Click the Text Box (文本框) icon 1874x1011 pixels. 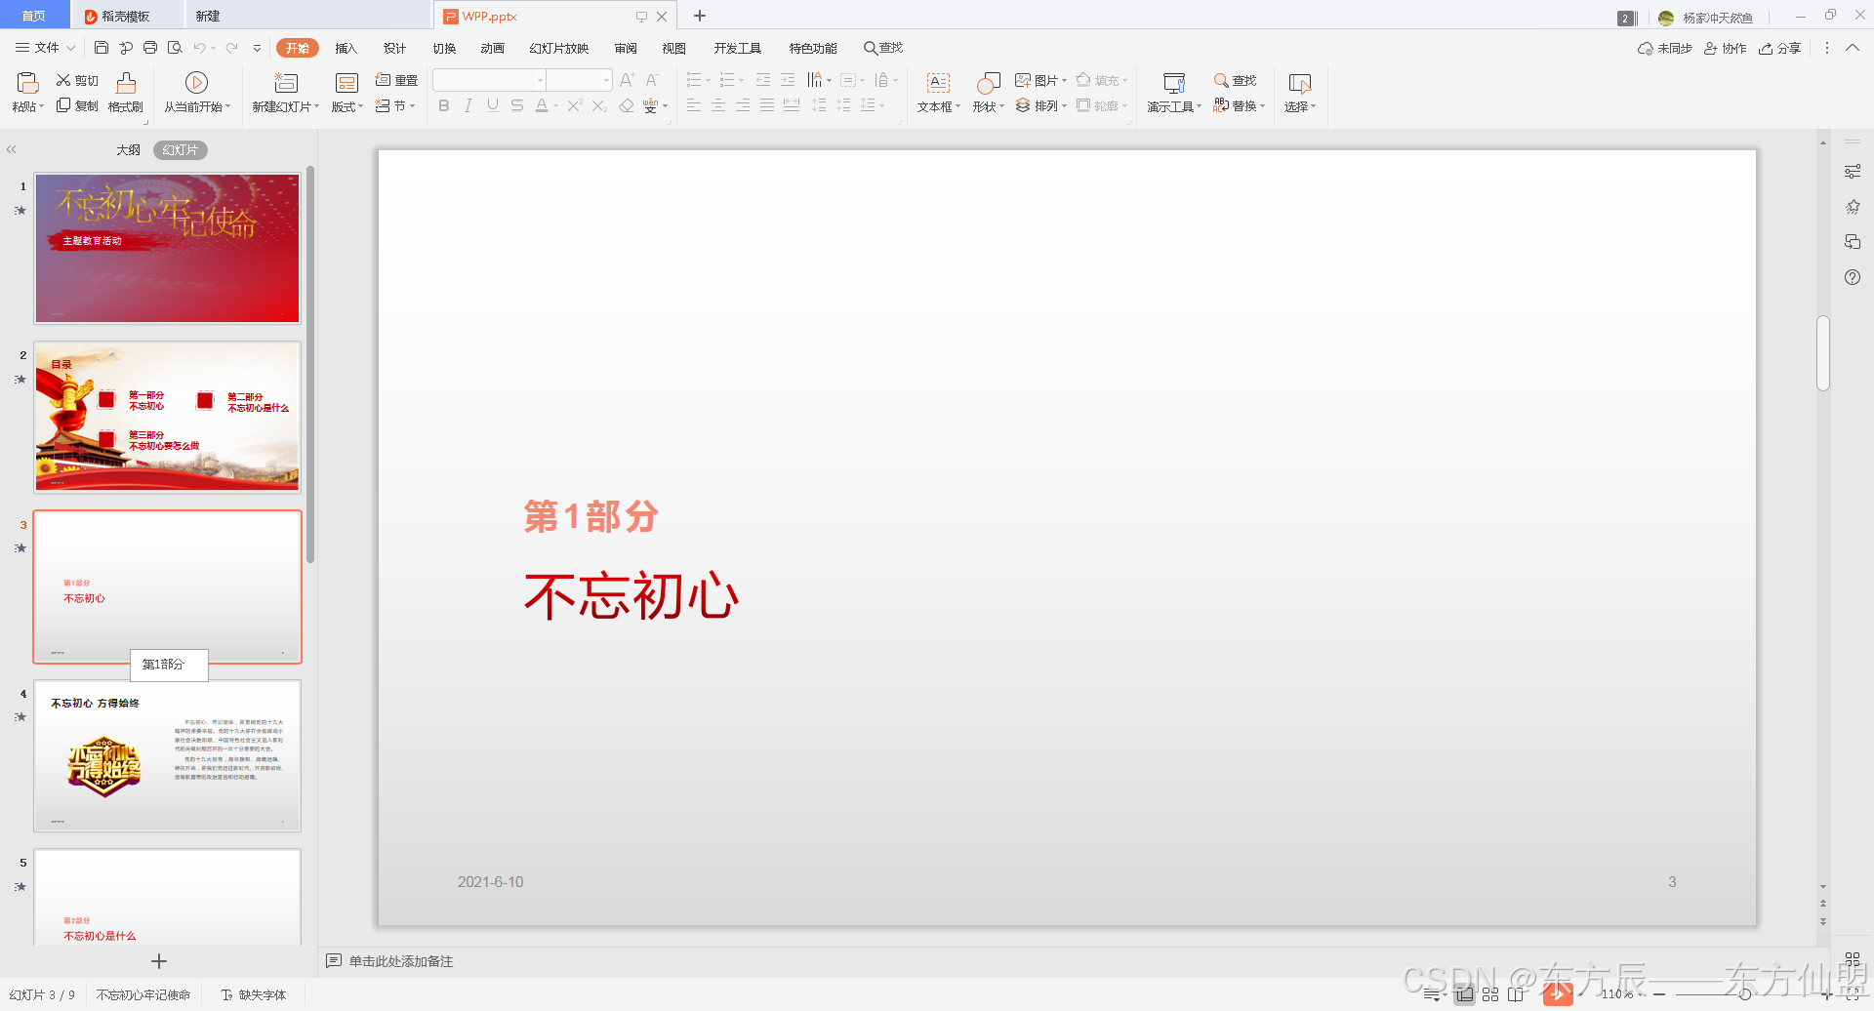(938, 83)
